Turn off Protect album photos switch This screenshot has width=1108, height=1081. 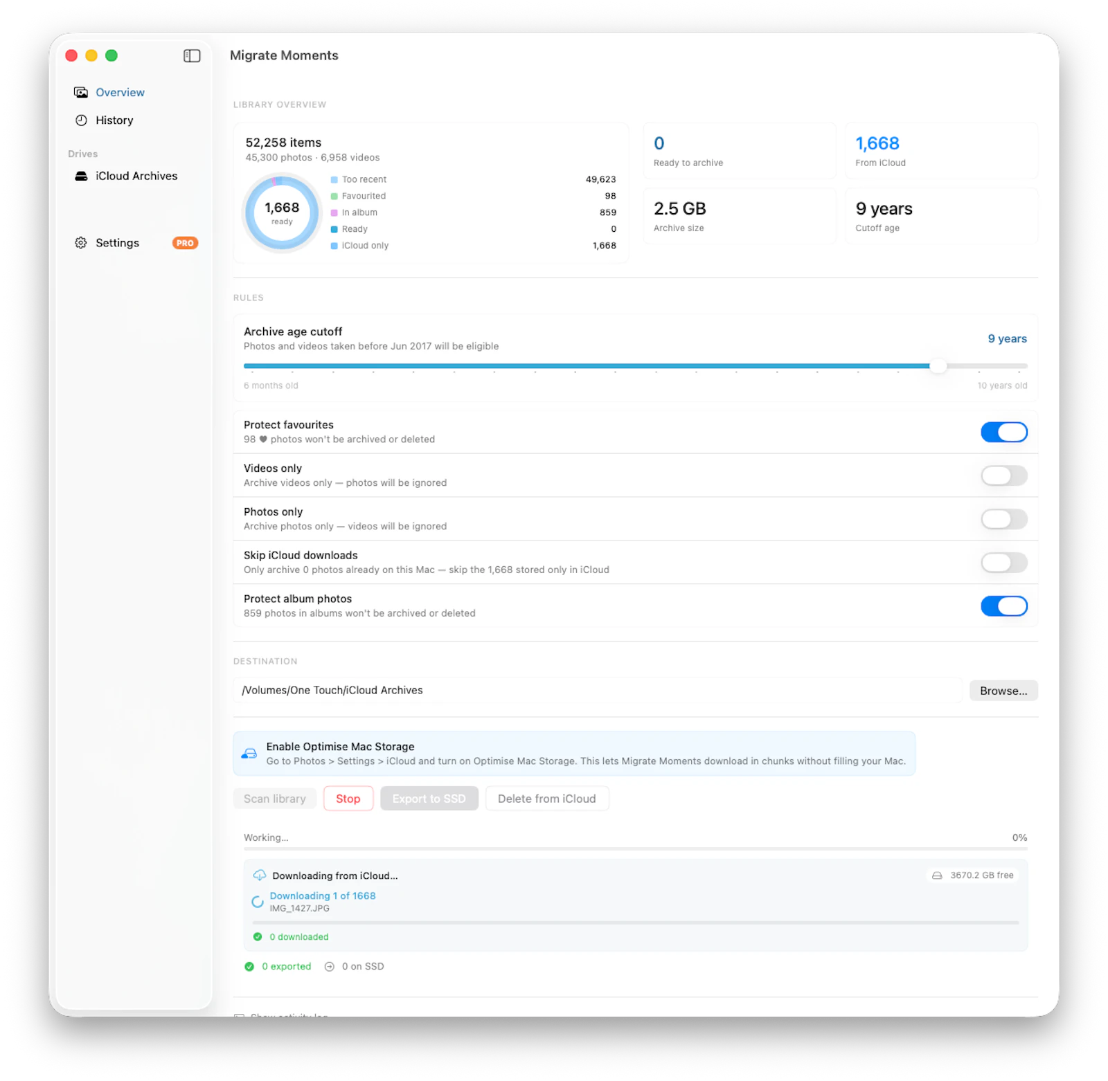[x=1004, y=607]
